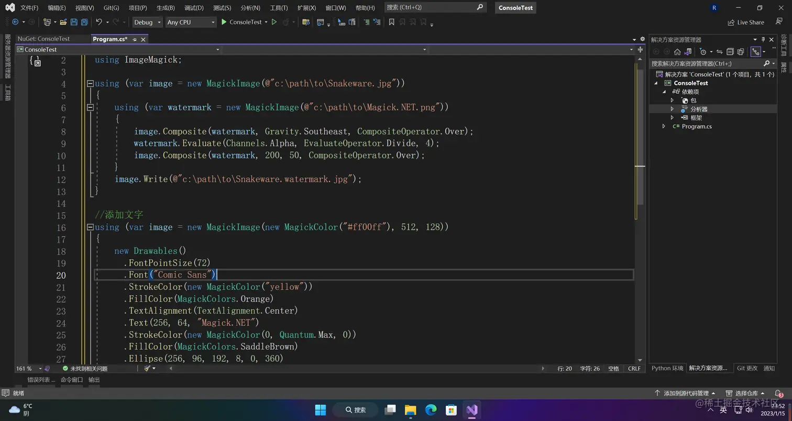The image size is (792, 421).
Task: Click Start Without Debugging outline play icon
Action: (274, 22)
